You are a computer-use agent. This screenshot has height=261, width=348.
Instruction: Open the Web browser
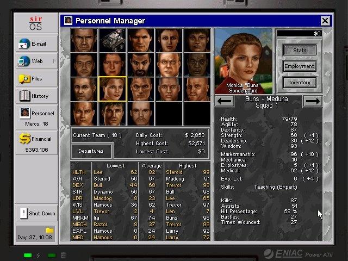pos(36,61)
